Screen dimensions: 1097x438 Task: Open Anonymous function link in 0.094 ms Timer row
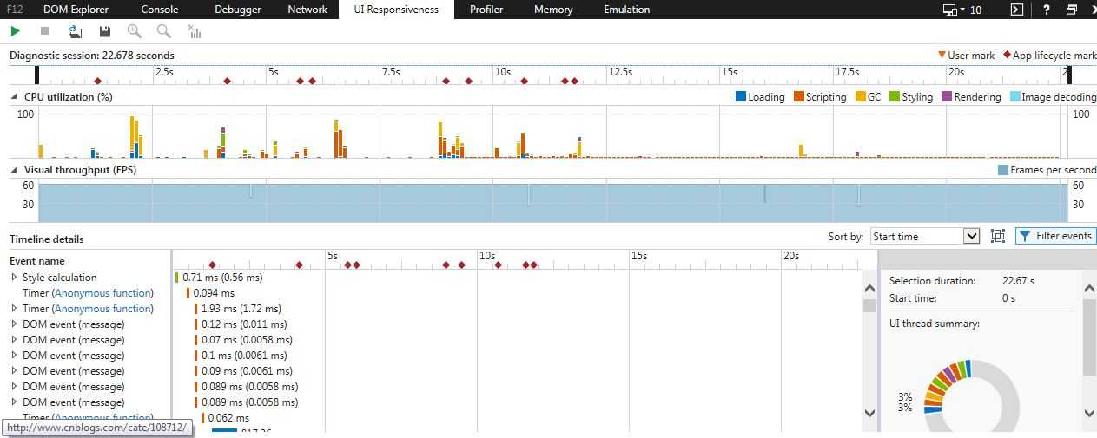[102, 293]
